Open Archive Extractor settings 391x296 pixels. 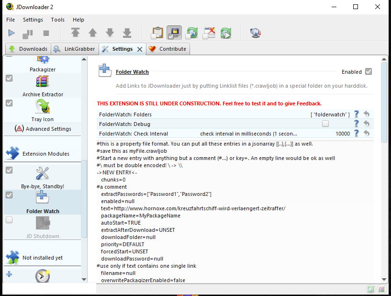tap(43, 86)
